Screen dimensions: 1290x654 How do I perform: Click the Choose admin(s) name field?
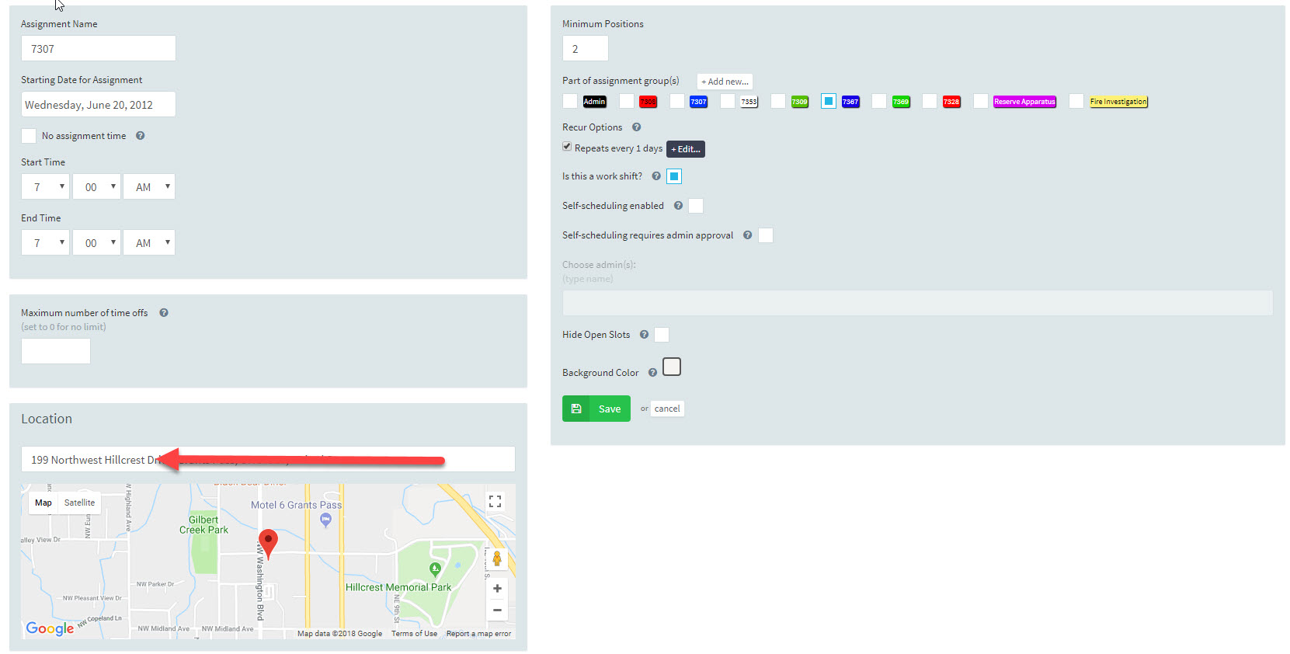(x=918, y=303)
